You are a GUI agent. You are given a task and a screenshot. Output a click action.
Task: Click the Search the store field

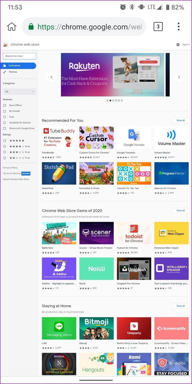(x=19, y=56)
